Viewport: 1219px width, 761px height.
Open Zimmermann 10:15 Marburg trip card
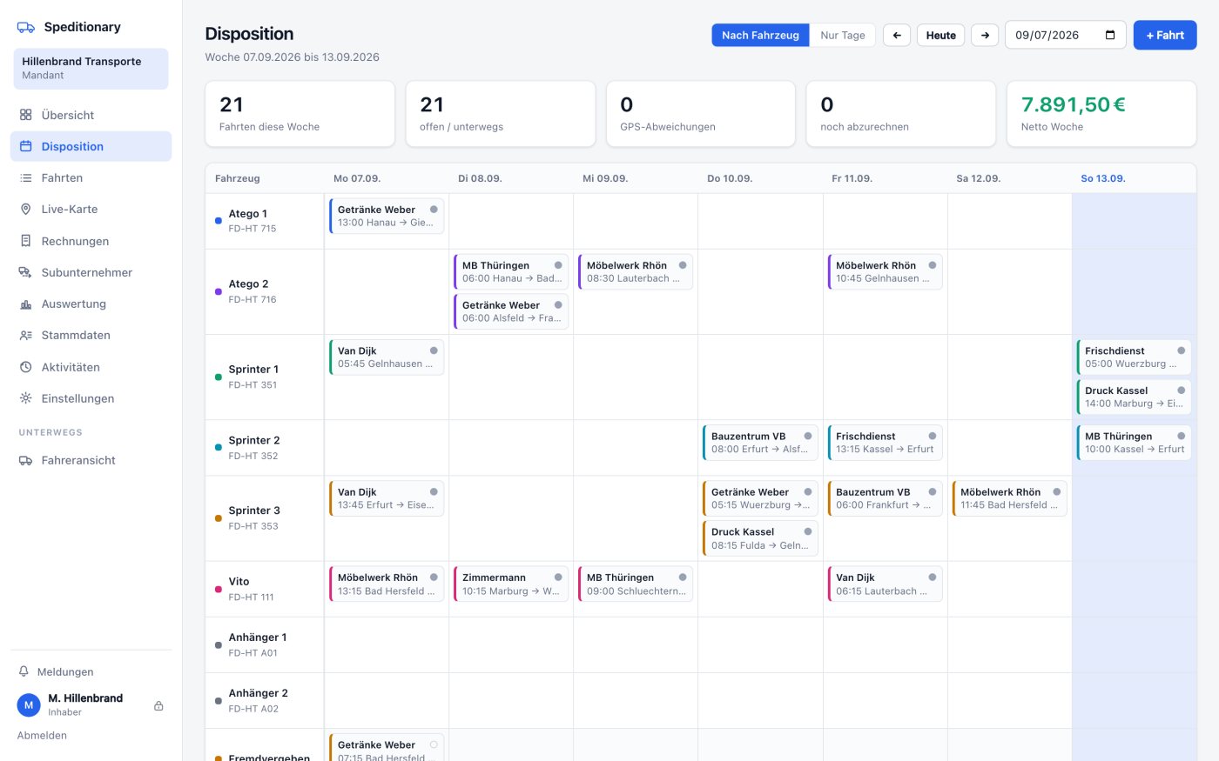(511, 584)
